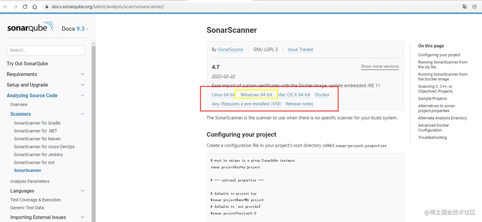Open the Overview page

(19, 105)
